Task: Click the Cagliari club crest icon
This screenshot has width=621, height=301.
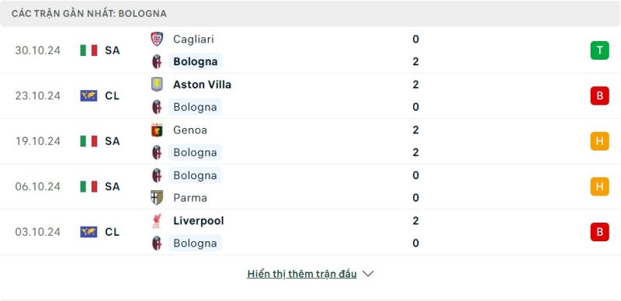Action: [157, 40]
